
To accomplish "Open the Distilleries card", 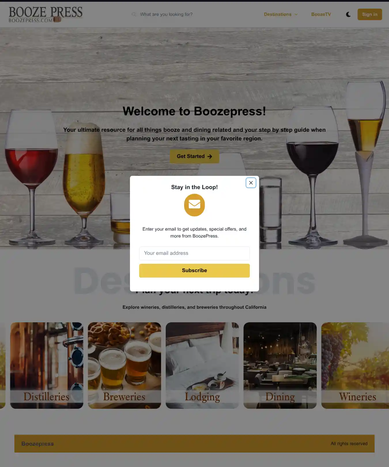I will pos(47,366).
